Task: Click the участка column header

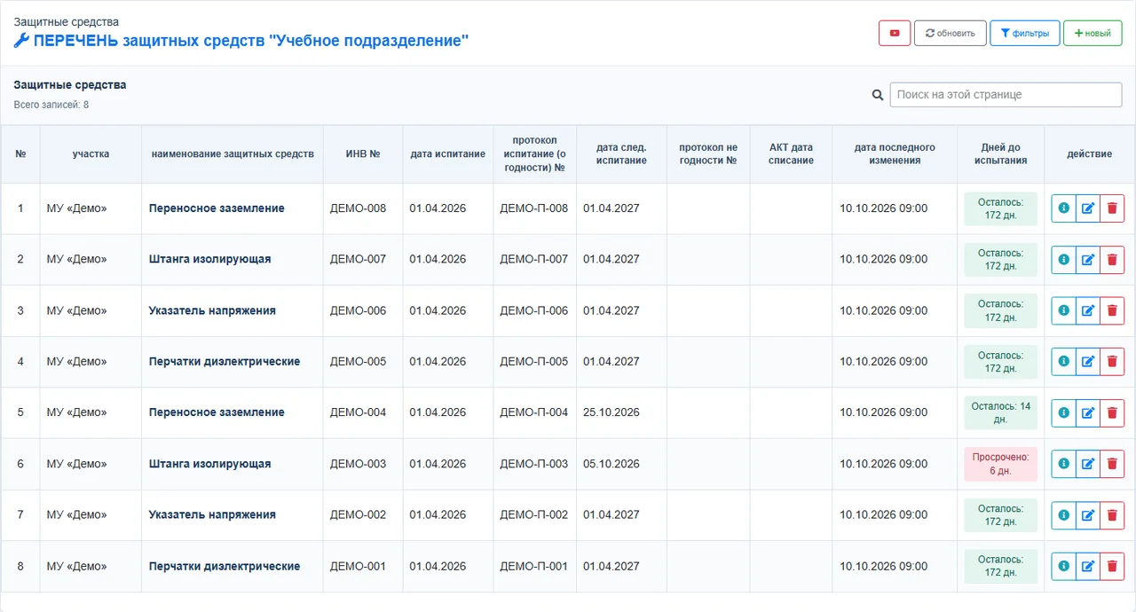Action: pyautogui.click(x=91, y=154)
